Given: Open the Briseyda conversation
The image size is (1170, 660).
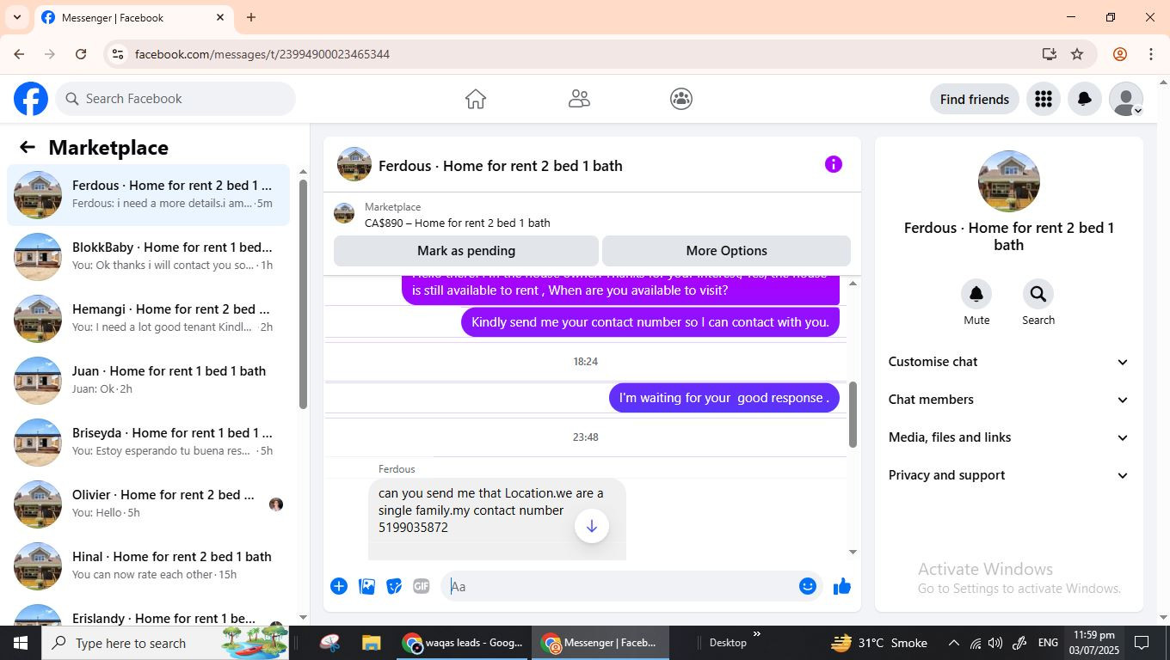Looking at the screenshot, I should [148, 443].
